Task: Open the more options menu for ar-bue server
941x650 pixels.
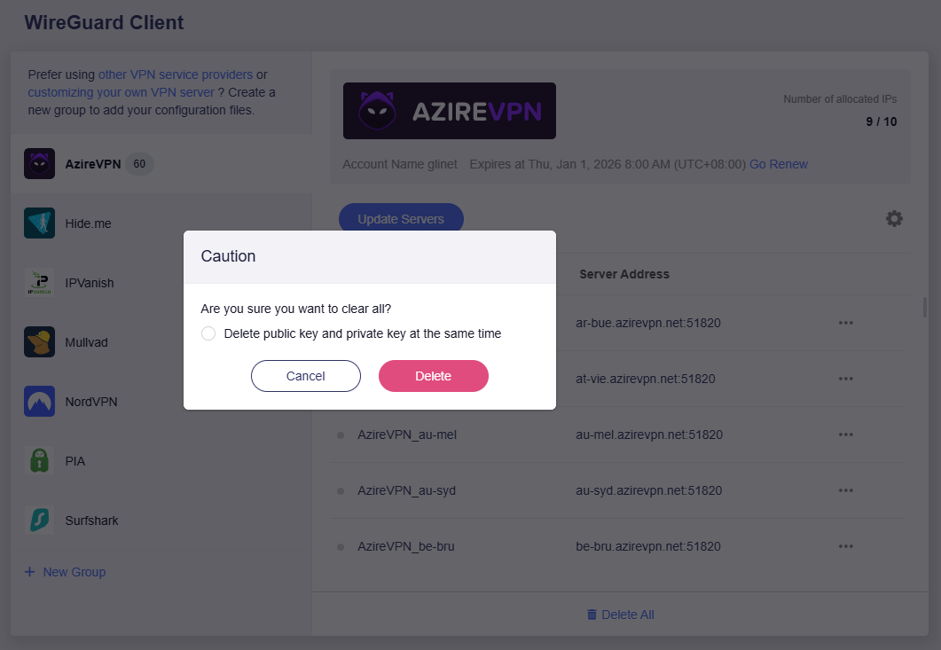Action: pyautogui.click(x=845, y=323)
